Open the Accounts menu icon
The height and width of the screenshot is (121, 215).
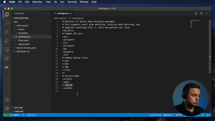7,99
